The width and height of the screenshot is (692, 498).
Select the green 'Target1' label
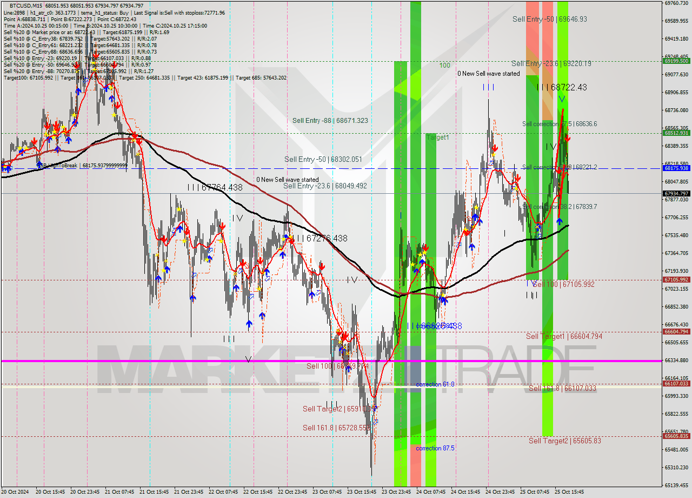pos(438,137)
